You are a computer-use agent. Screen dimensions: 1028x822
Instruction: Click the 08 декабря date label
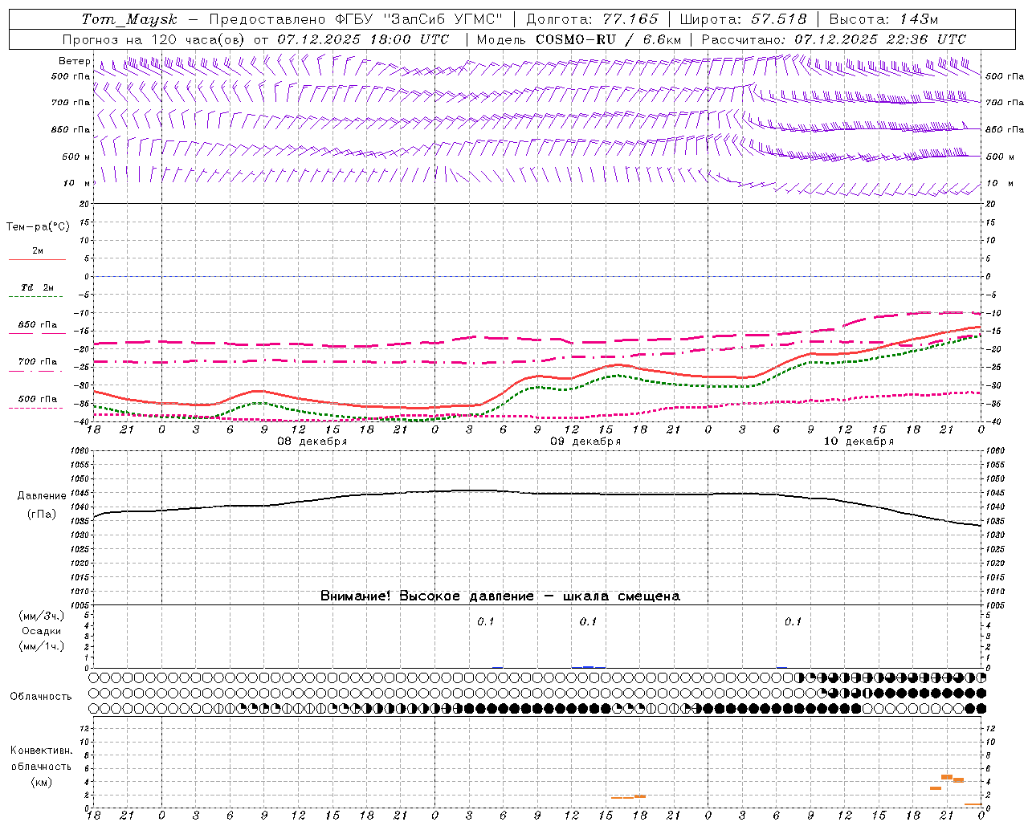[x=312, y=442]
